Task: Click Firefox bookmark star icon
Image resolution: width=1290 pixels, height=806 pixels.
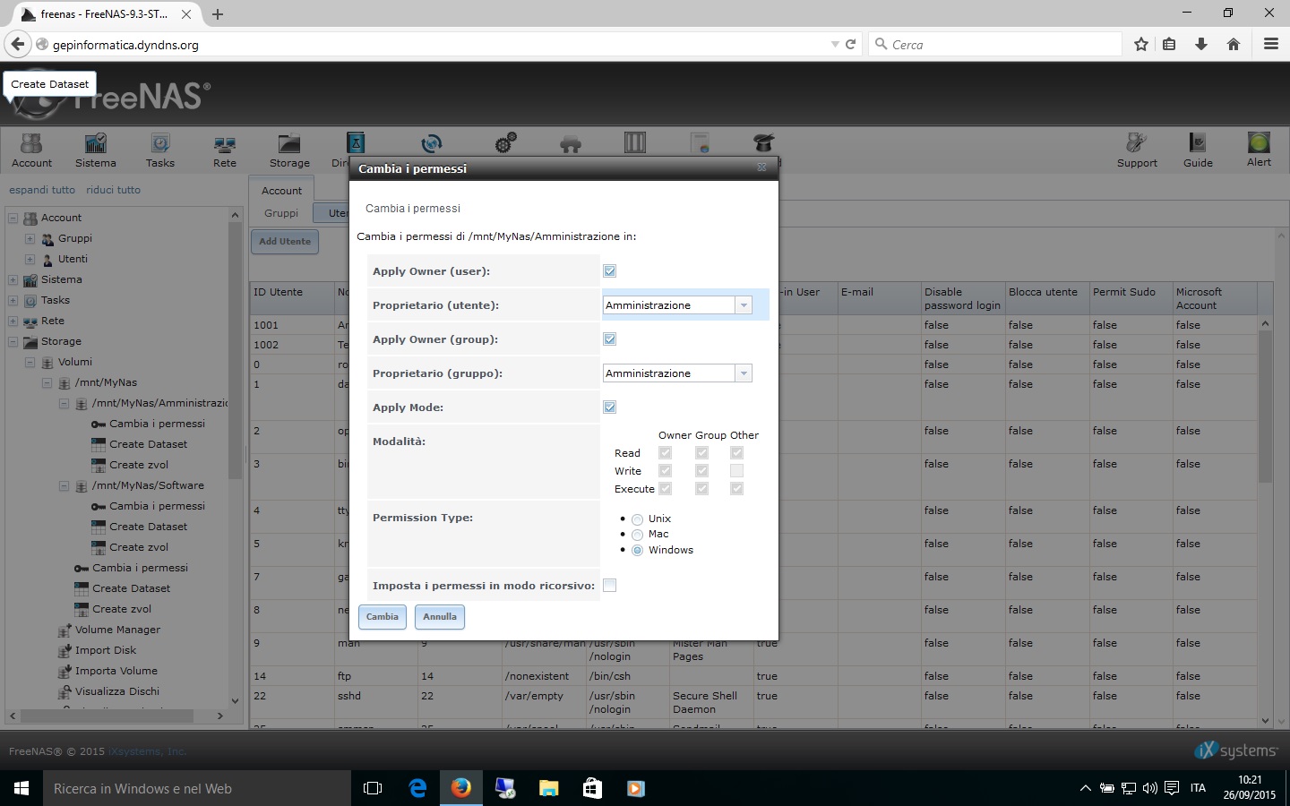Action: [x=1141, y=44]
